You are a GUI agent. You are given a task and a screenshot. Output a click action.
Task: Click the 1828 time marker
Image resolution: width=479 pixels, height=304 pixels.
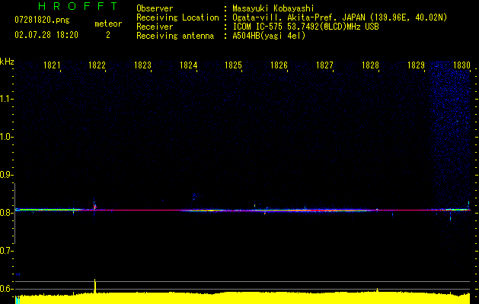pyautogui.click(x=370, y=65)
